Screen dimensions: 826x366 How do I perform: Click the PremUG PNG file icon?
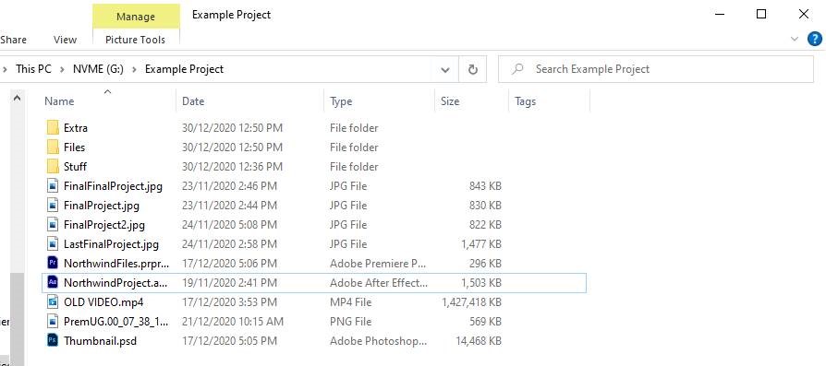[x=52, y=322]
